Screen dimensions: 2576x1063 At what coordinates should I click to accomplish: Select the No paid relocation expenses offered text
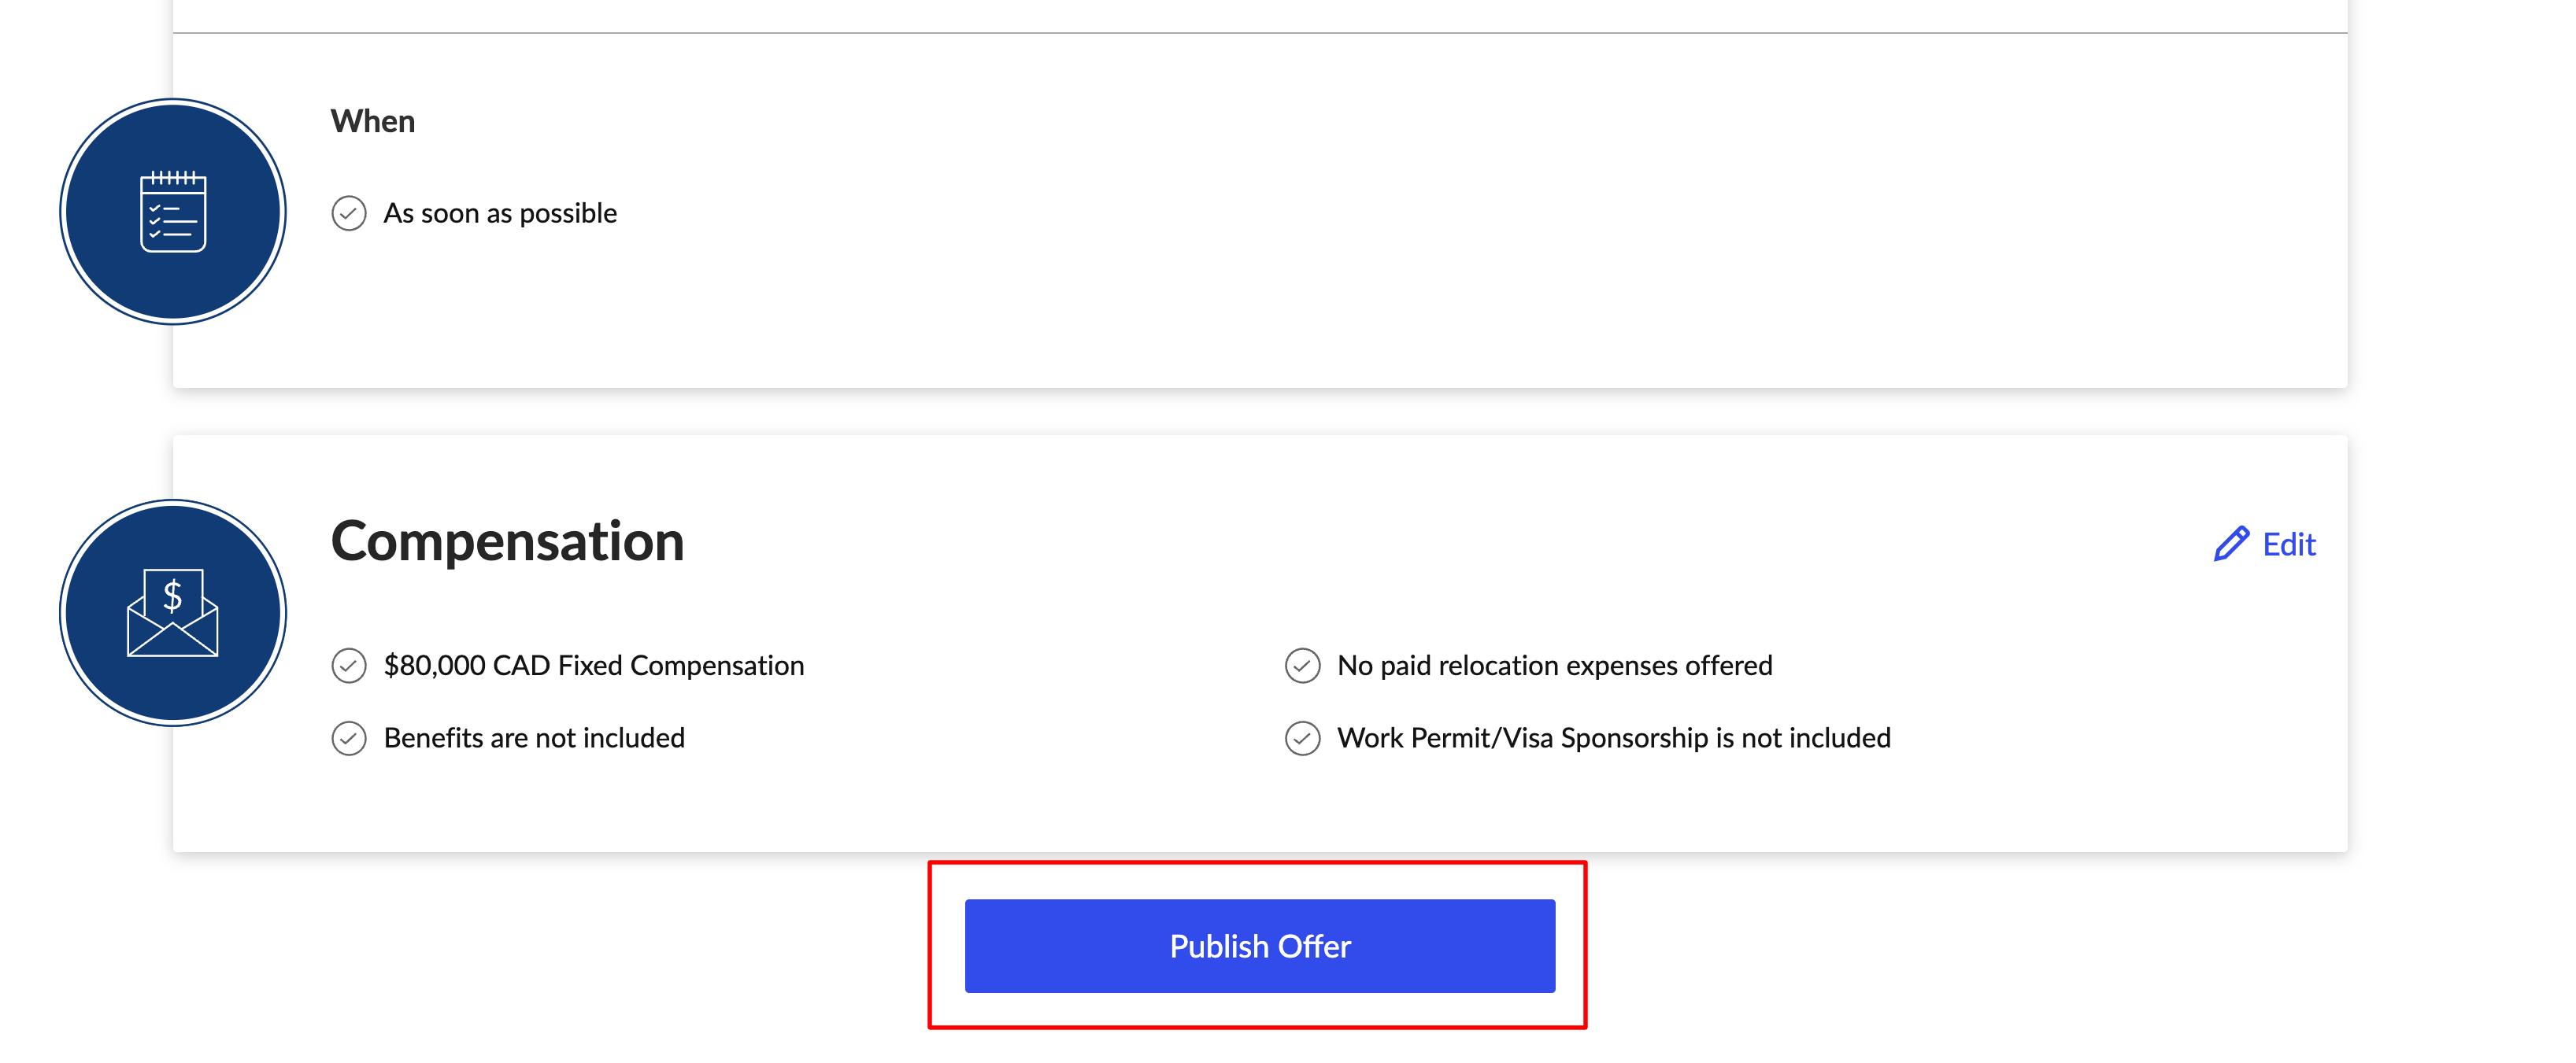point(1555,666)
